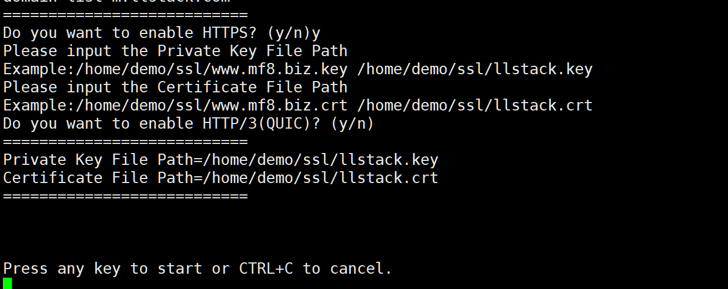Click the typed "y" answer after HTTPS (y/n)

pos(316,33)
